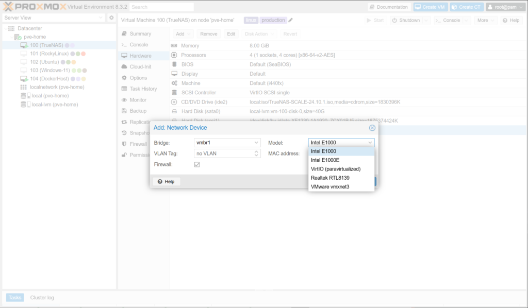Click the gear icon beside Server View
The image size is (528, 308).
(x=111, y=18)
